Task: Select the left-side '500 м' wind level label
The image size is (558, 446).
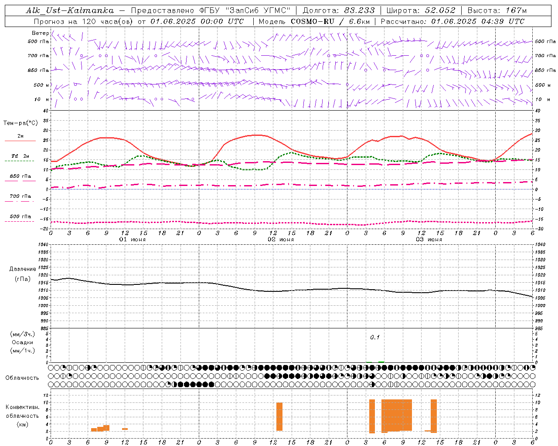Action: (x=41, y=85)
